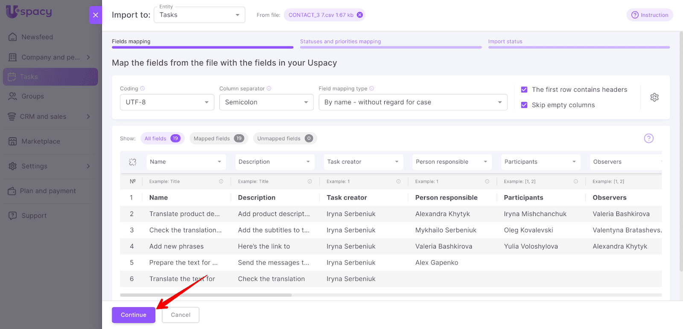Remove the CONTACT_3 7.csv file chip
The height and width of the screenshot is (329, 683).
360,15
